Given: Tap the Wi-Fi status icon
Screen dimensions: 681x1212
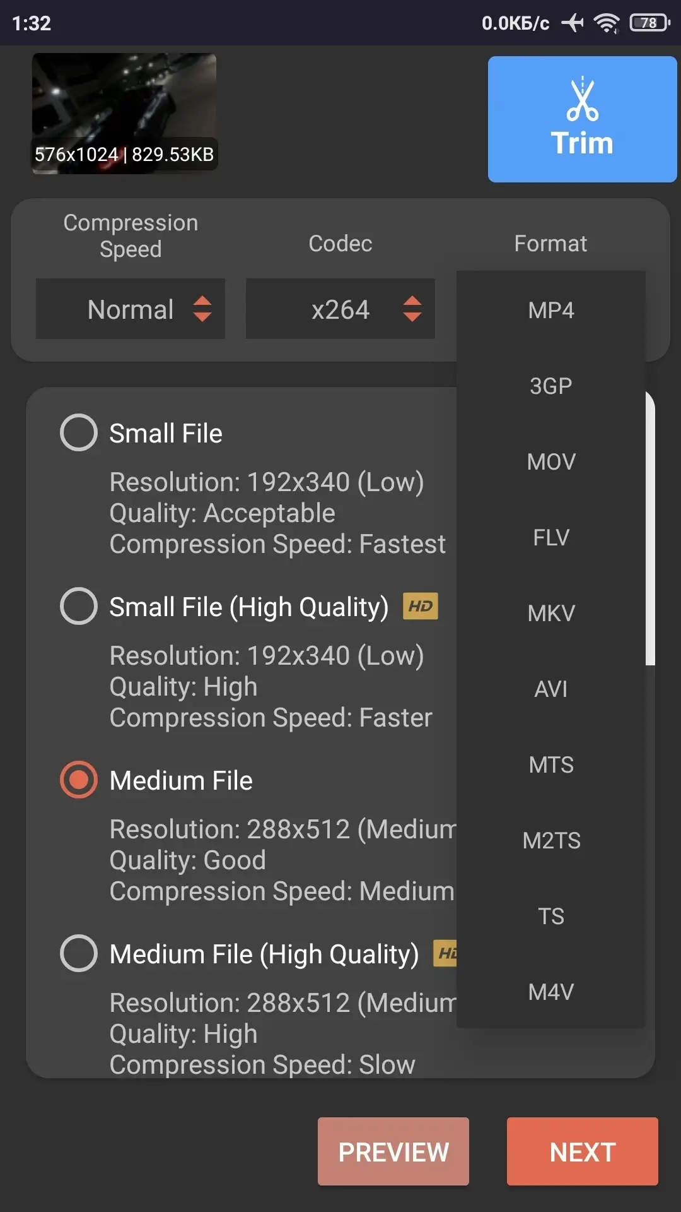Looking at the screenshot, I should pos(607,23).
